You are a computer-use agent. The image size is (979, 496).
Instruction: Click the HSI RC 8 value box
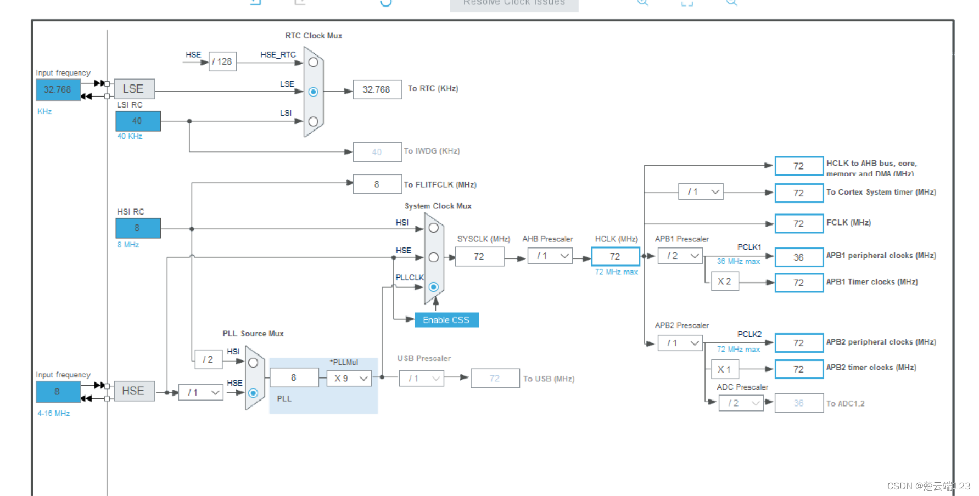138,228
